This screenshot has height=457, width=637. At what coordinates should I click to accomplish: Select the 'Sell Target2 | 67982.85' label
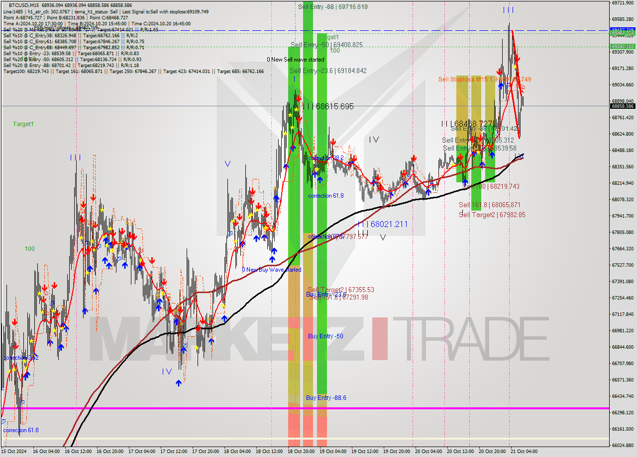point(492,215)
